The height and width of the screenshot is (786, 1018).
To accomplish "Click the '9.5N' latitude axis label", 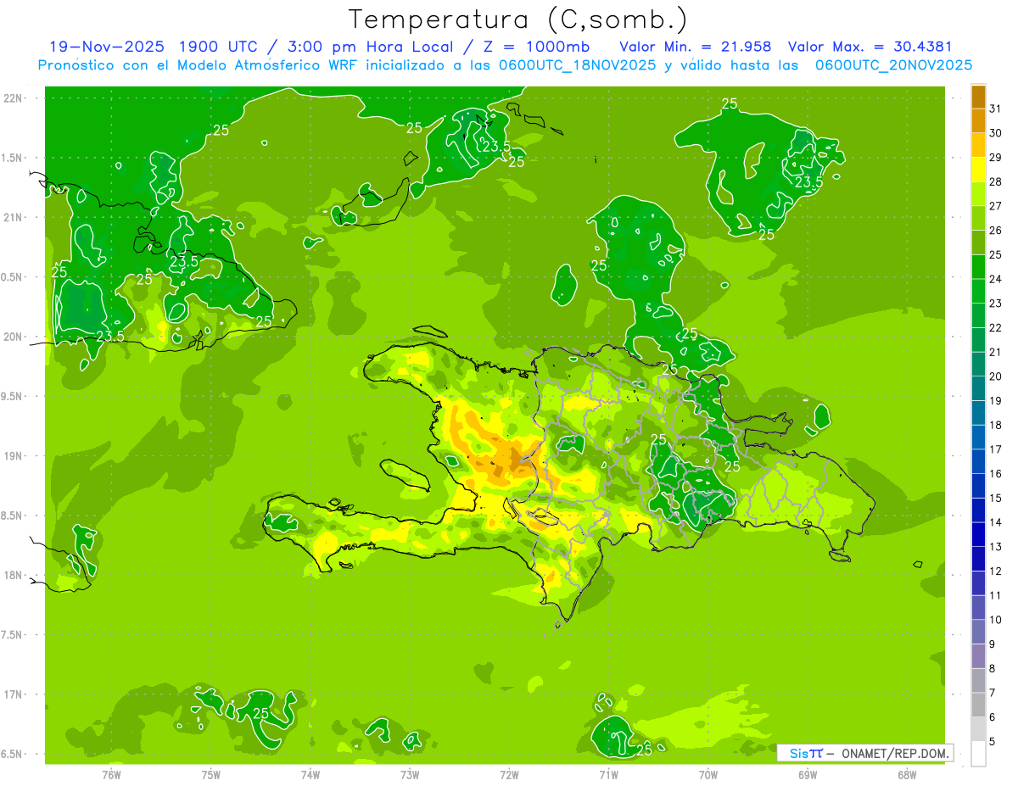I will [x=12, y=396].
